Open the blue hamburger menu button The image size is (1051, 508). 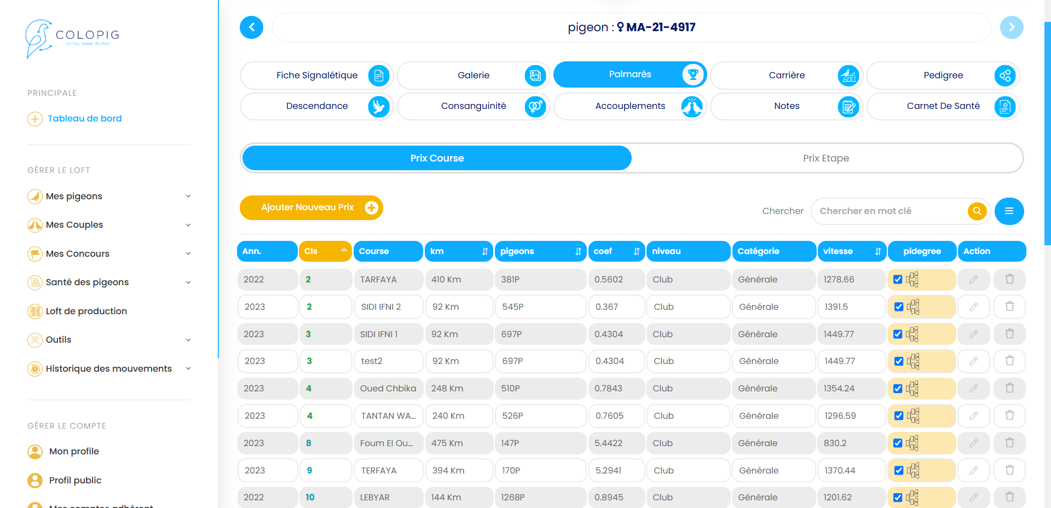1009,211
